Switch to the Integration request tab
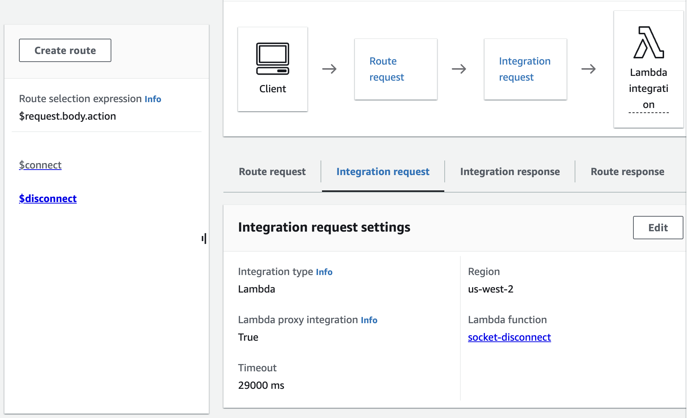Image resolution: width=690 pixels, height=418 pixels. click(x=383, y=172)
